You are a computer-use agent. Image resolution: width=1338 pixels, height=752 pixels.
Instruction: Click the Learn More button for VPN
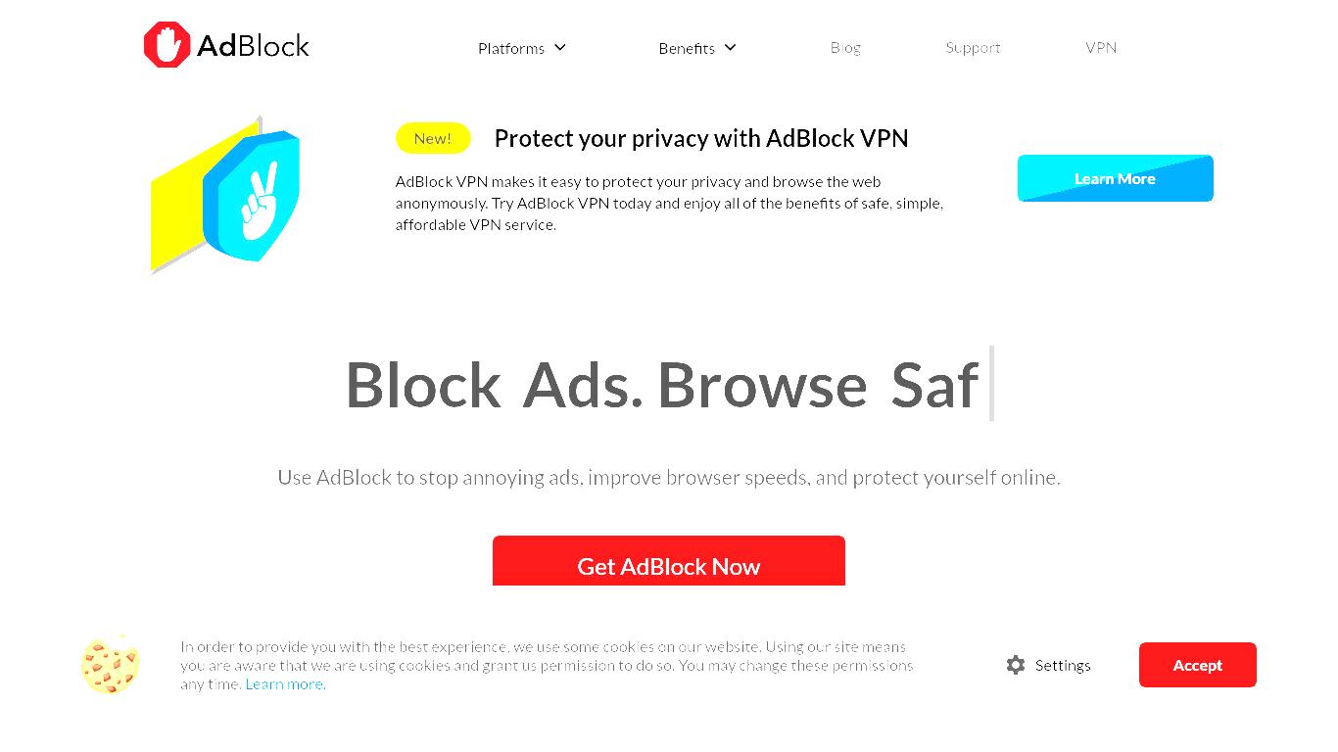click(x=1116, y=178)
